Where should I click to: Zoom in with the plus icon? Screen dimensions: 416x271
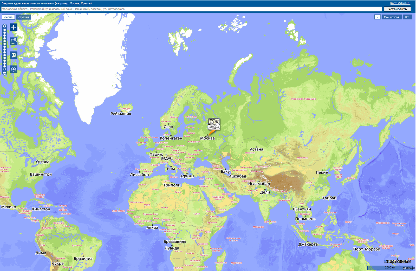point(4,26)
